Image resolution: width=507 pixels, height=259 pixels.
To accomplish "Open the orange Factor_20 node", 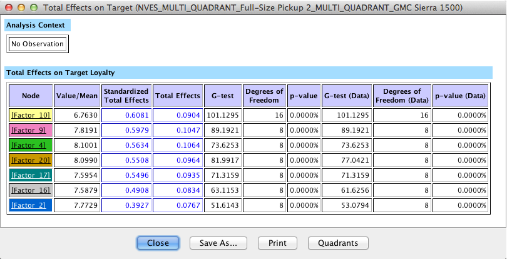I will click(31, 160).
